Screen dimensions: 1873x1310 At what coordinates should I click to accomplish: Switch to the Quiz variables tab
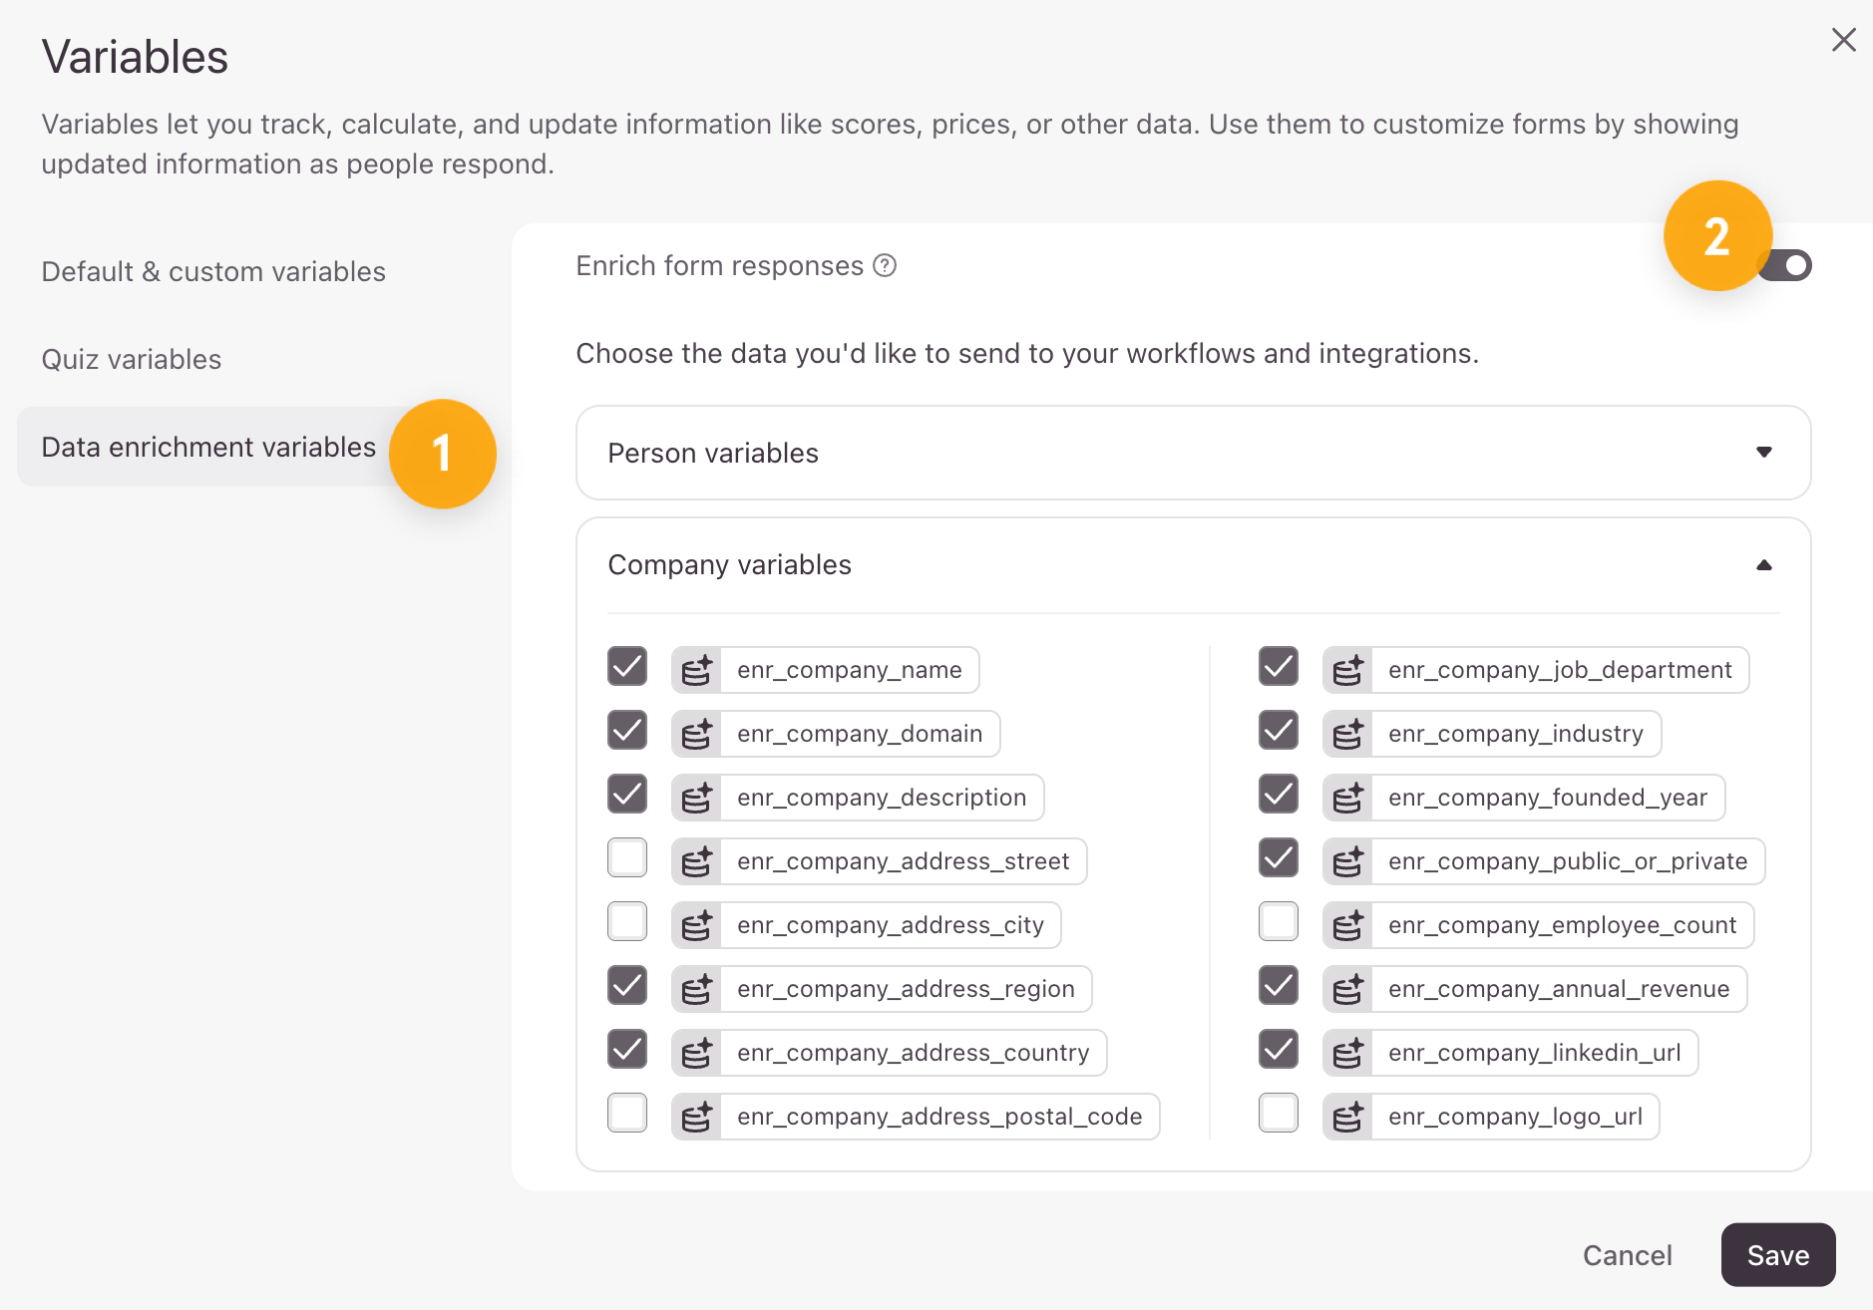(x=132, y=359)
